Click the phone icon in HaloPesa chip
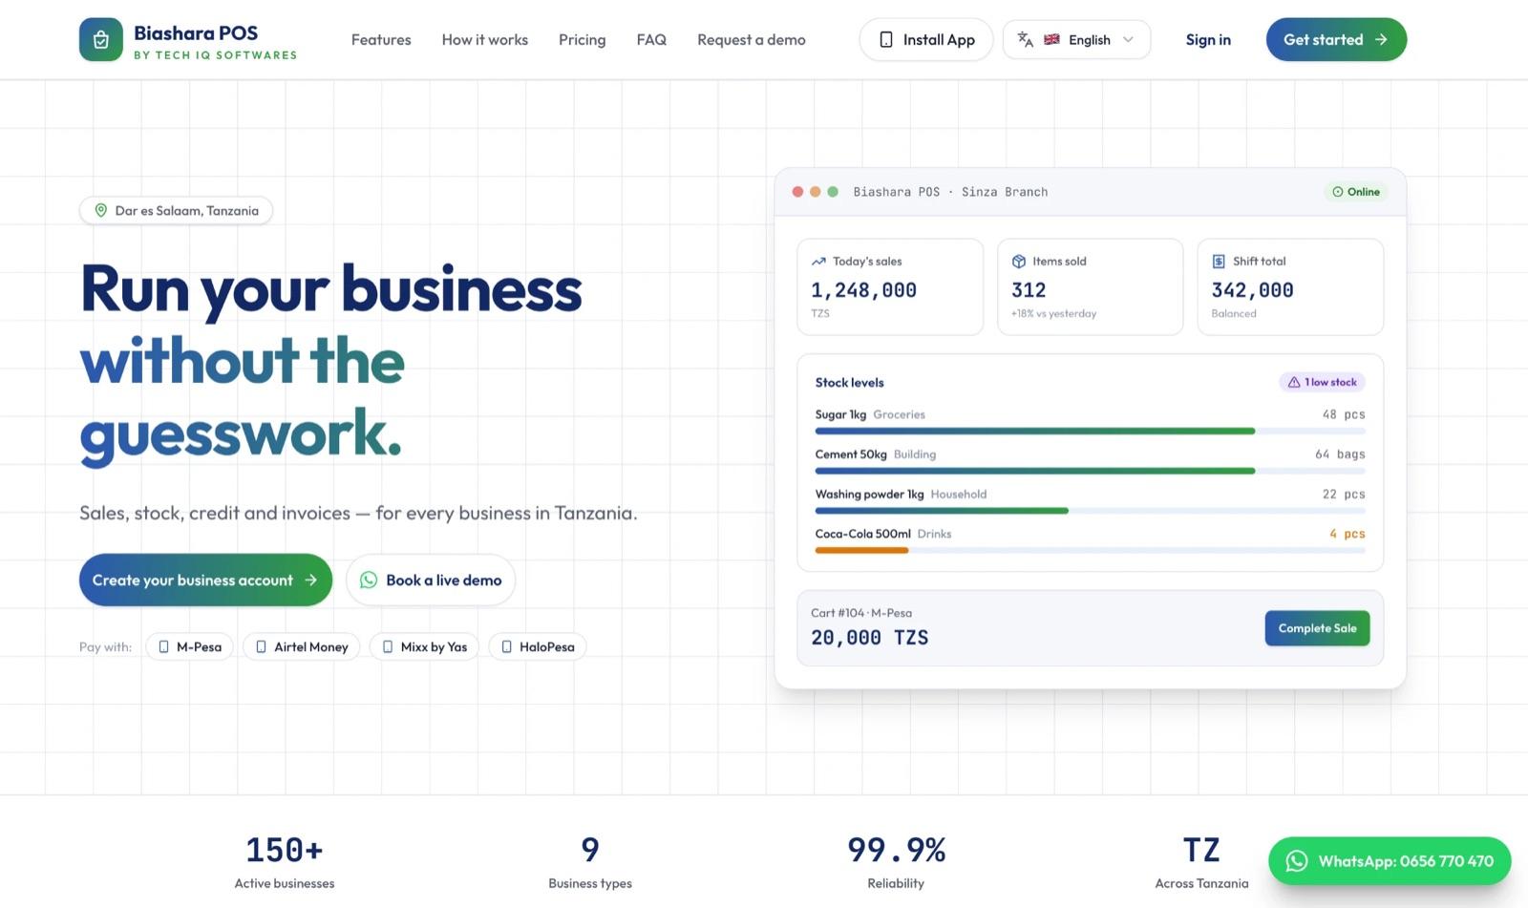 tap(506, 646)
